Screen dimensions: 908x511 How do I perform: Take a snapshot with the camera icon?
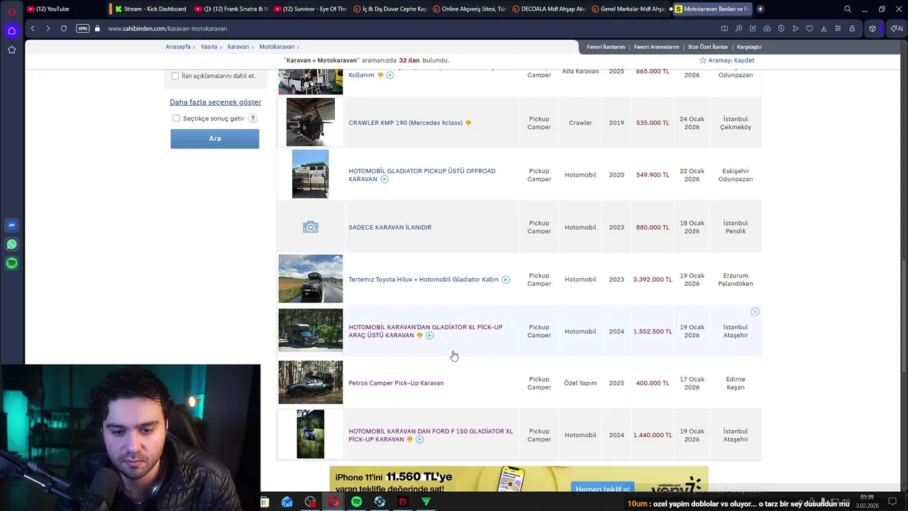[767, 28]
